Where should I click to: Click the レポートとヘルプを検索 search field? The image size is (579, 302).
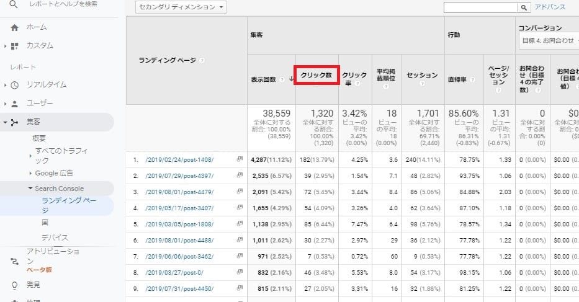point(63,4)
